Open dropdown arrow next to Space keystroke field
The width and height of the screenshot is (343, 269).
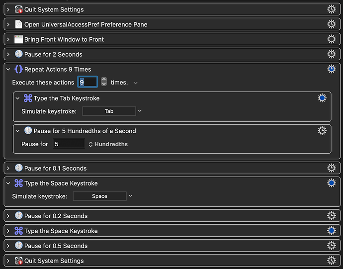(x=130, y=196)
